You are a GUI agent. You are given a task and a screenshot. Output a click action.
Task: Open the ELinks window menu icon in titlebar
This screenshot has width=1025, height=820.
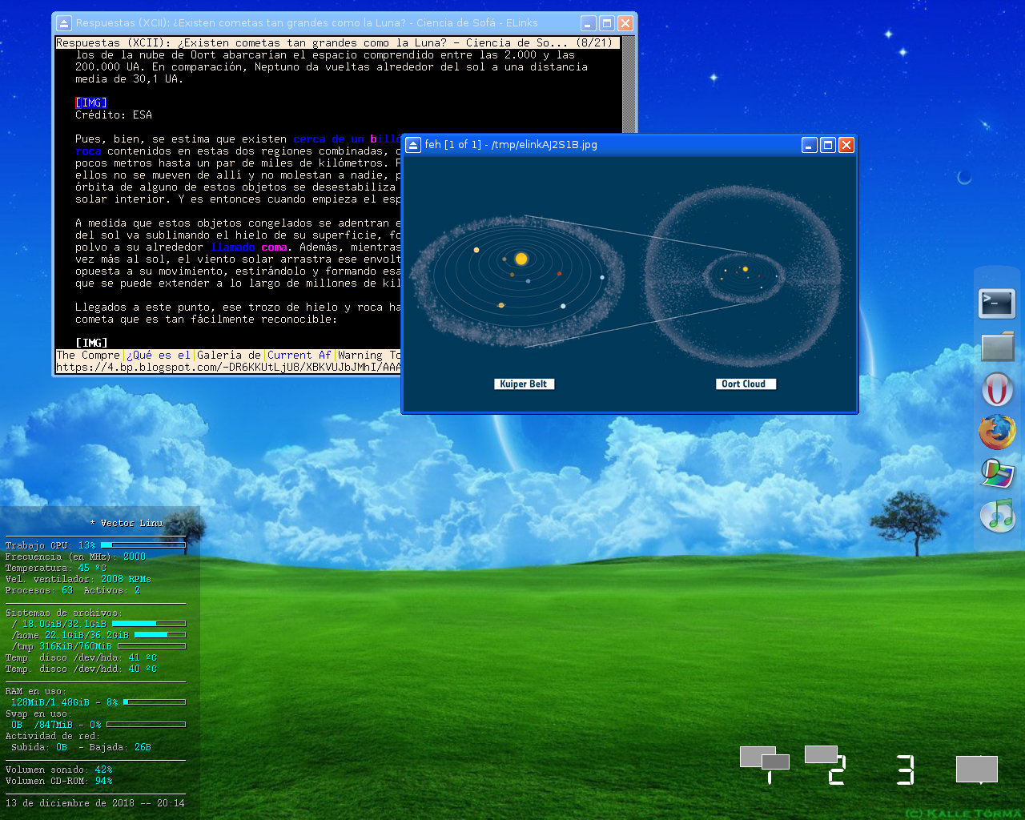pyautogui.click(x=64, y=23)
